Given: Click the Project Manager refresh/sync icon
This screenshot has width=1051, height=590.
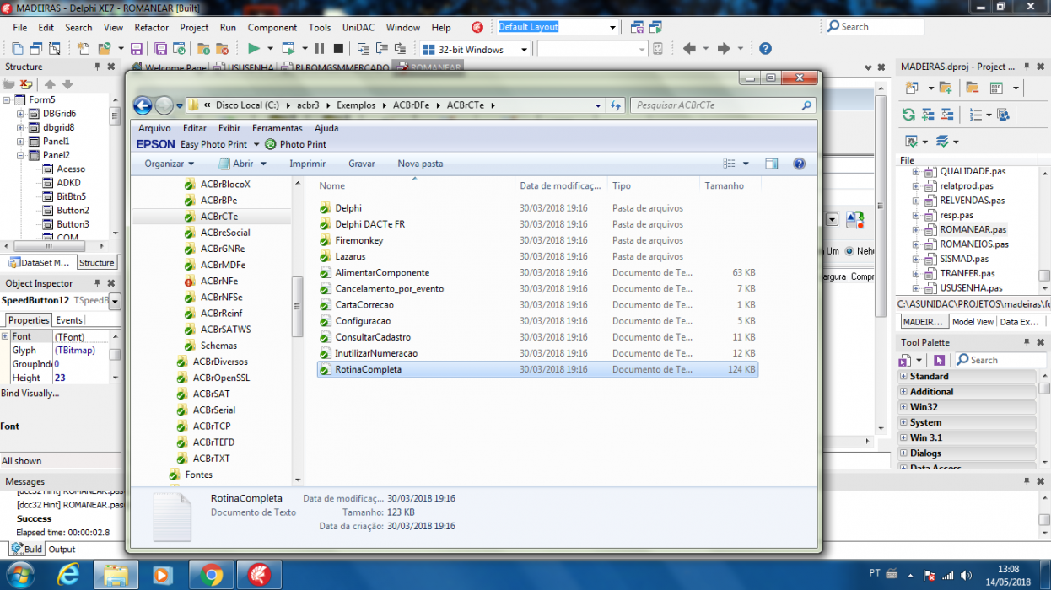Looking at the screenshot, I should (x=908, y=115).
